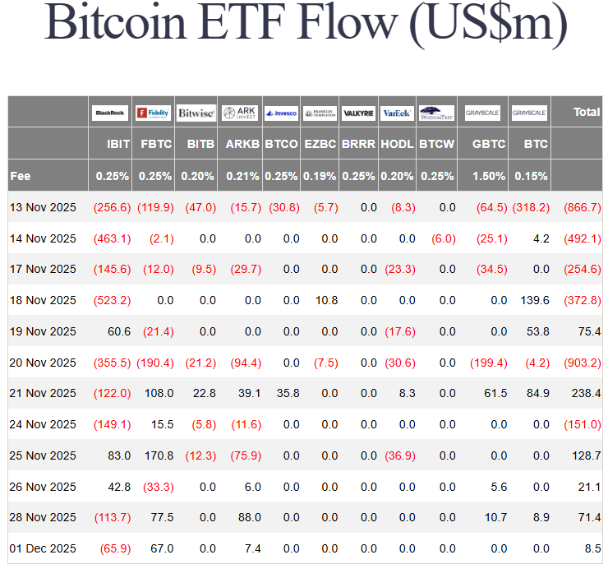Image resolution: width=608 pixels, height=564 pixels.
Task: Select the Franklin Templeton logo
Action: (320, 113)
